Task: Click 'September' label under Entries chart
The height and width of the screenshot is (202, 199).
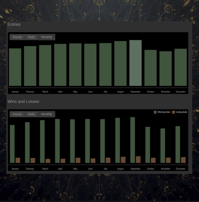Action: coord(135,92)
